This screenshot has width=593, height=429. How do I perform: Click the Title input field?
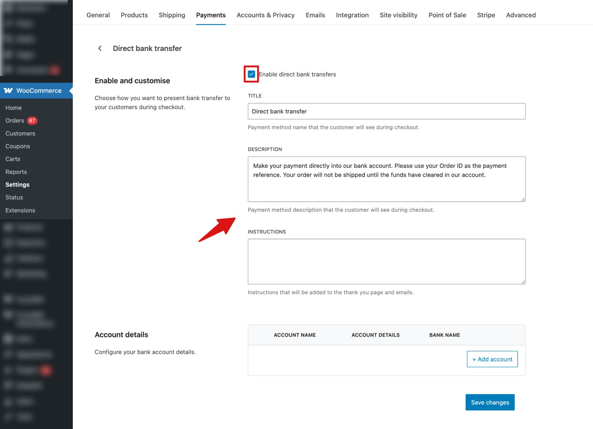point(386,111)
